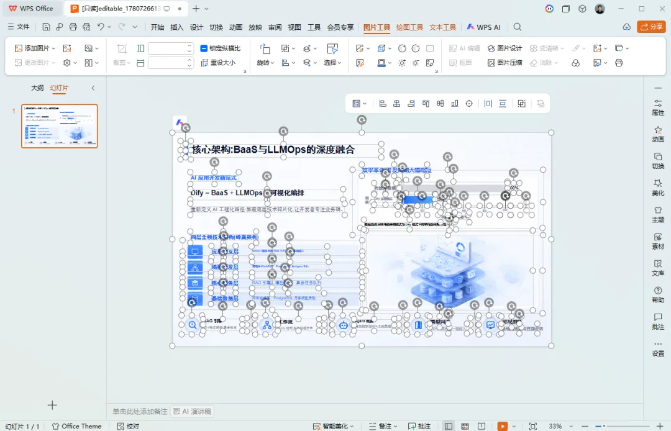The width and height of the screenshot is (671, 431).
Task: Click the Picture Compress (图片压缩) button
Action: pyautogui.click(x=505, y=63)
